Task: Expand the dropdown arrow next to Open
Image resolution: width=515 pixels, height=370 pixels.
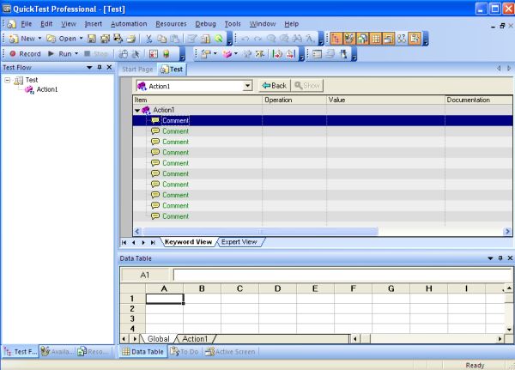Action: (81, 39)
